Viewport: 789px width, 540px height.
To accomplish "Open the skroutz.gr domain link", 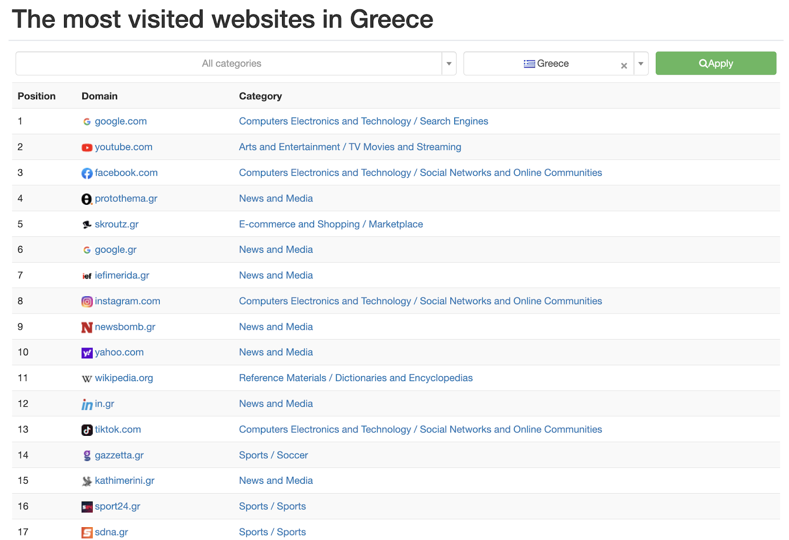I will point(116,224).
